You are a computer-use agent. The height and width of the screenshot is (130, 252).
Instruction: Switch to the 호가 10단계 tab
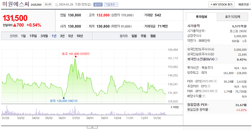coord(232,17)
